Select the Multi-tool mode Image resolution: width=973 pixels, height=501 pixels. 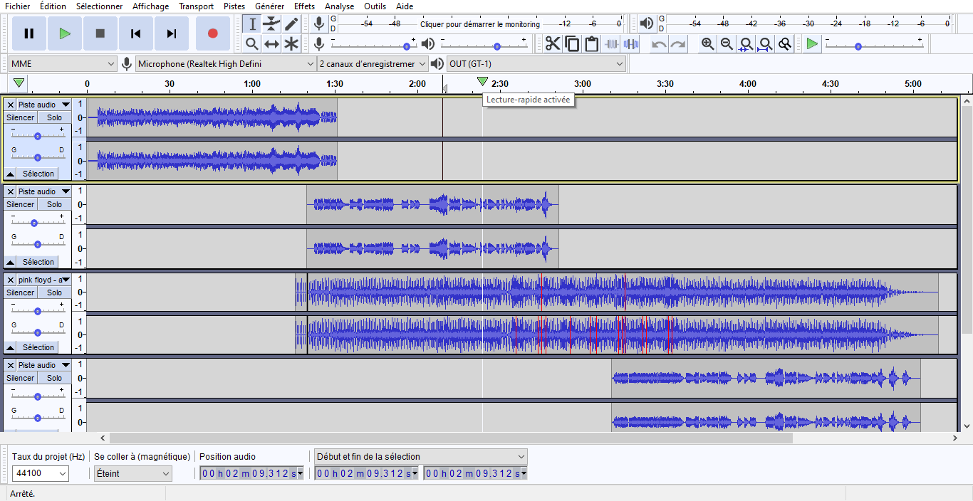[x=291, y=43]
